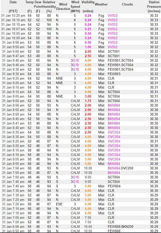
Task: Click the Weather column header
Action: pyautogui.click(x=101, y=4)
